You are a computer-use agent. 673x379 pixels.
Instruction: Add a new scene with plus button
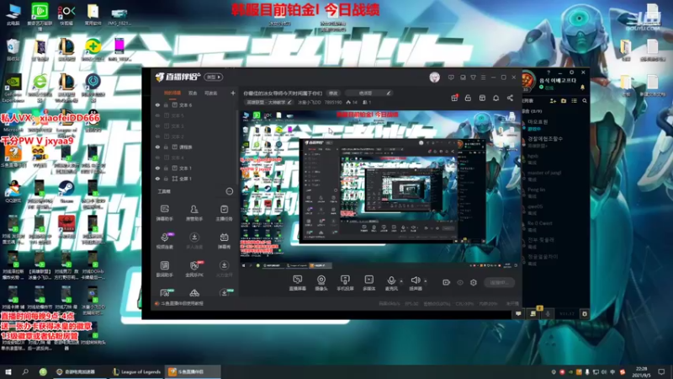[x=233, y=93]
